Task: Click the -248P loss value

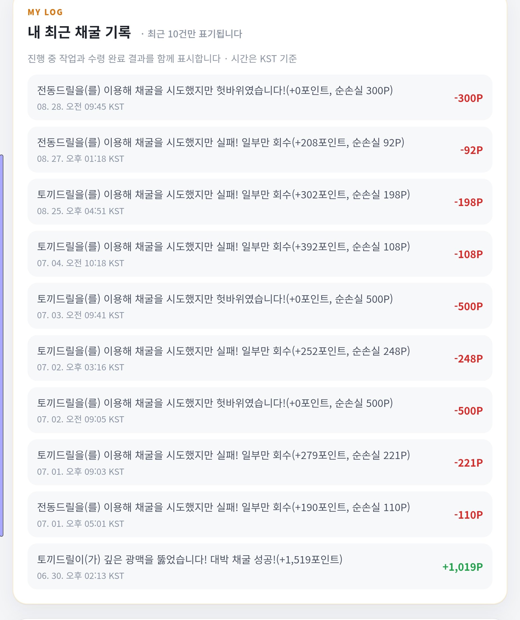Action: click(x=468, y=359)
